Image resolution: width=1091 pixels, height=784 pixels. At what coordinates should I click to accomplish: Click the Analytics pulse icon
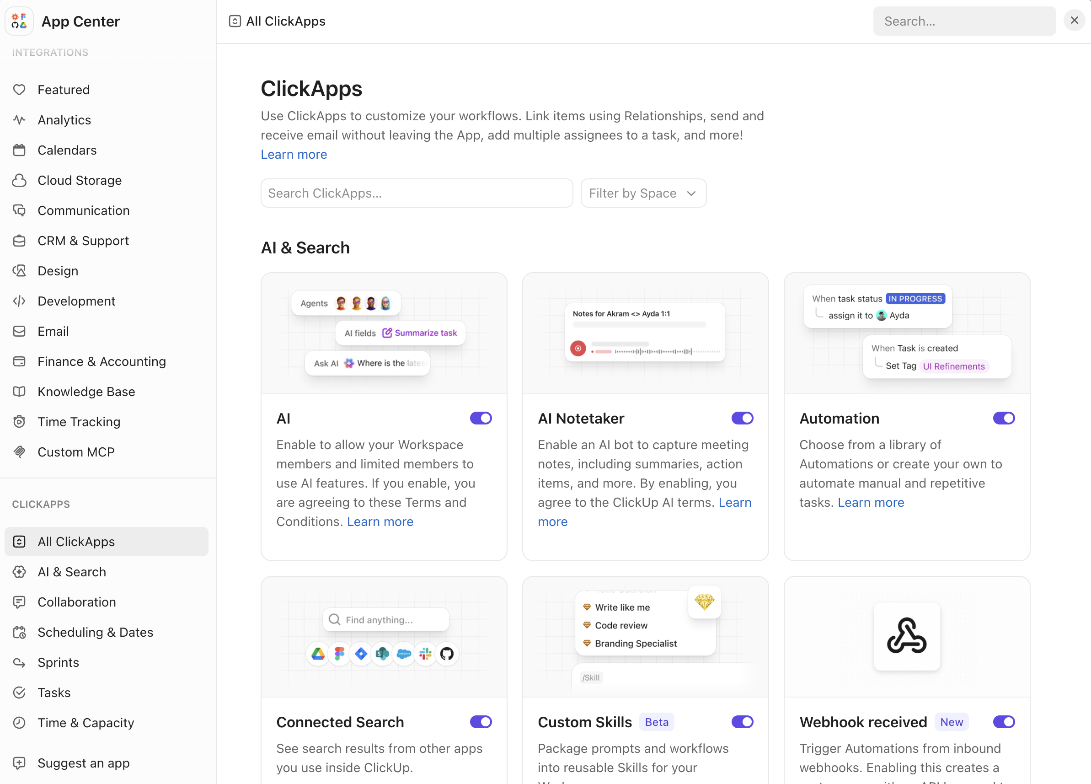pos(19,120)
